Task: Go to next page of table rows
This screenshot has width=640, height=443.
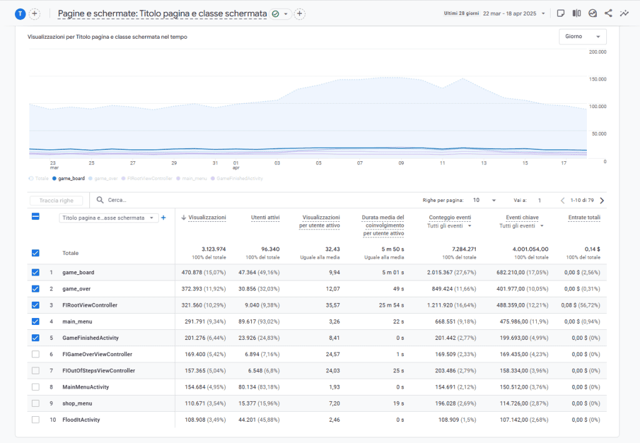Action: 602,201
